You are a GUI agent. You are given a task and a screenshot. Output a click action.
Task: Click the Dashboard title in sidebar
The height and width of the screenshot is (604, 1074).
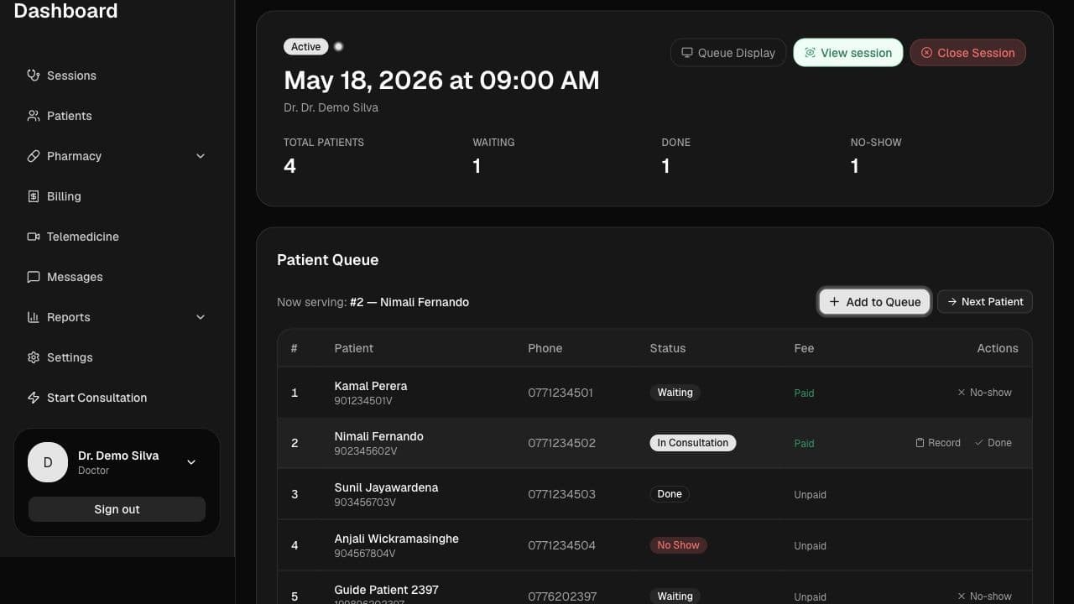(65, 11)
